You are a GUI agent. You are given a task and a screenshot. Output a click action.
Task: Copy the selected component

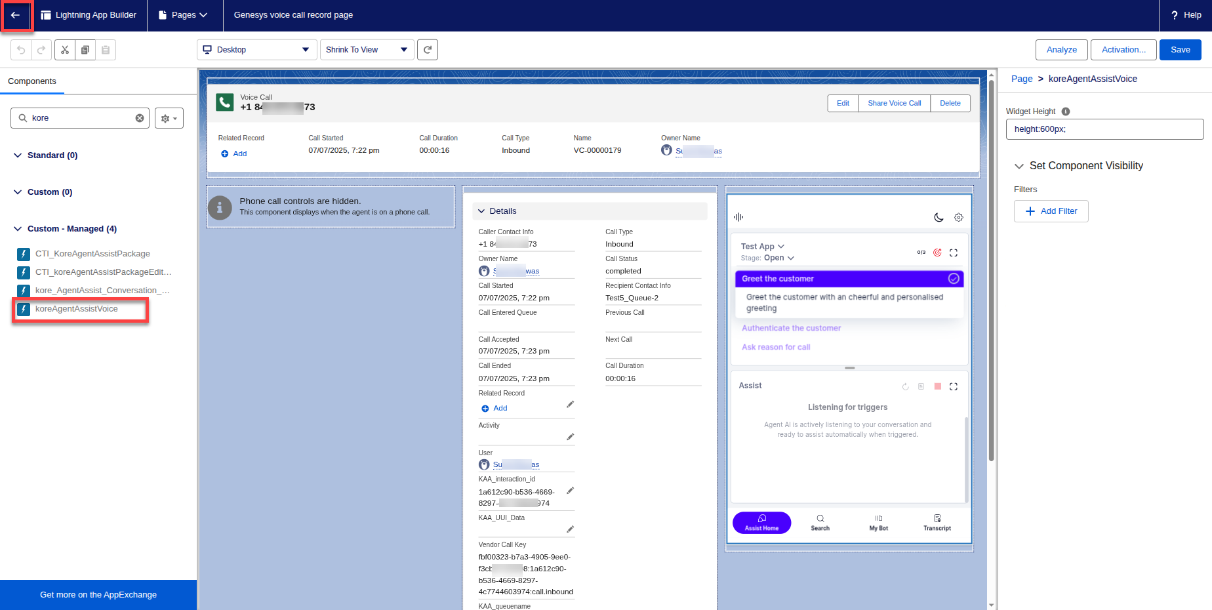point(85,50)
